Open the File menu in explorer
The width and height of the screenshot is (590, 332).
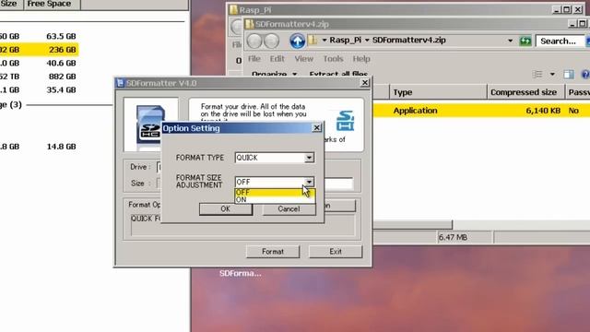(x=254, y=59)
